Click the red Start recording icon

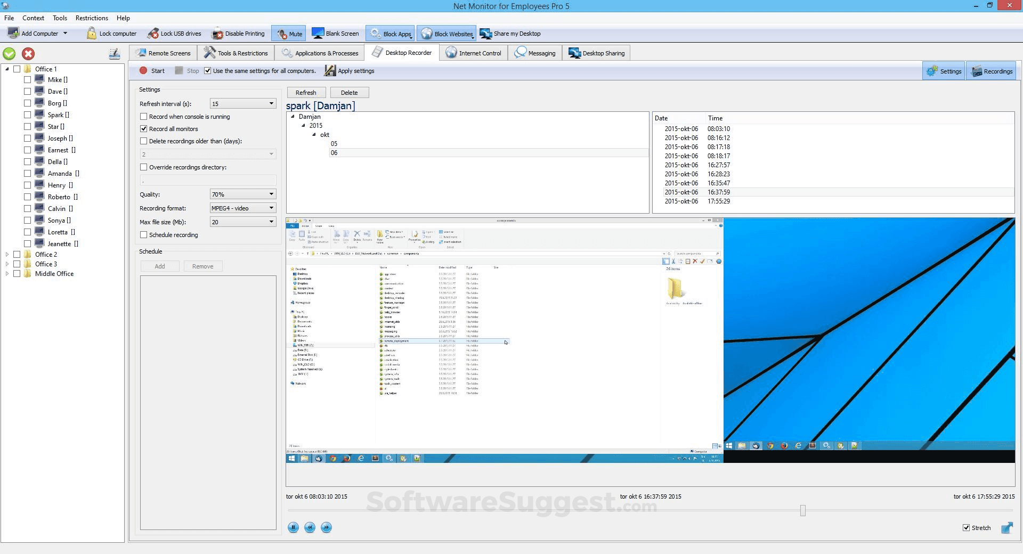(x=143, y=71)
